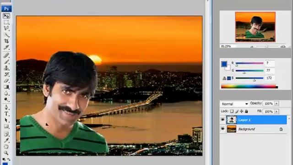
Task: Select the Zoom tool
Action: [x=6, y=153]
